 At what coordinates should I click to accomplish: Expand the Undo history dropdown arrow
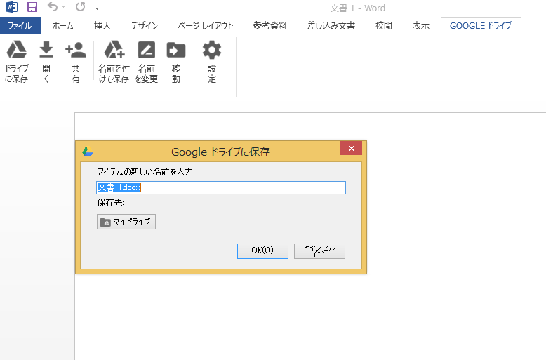(63, 7)
